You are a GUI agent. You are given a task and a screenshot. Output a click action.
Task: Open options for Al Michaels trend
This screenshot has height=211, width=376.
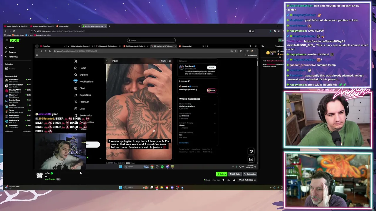[215, 114]
